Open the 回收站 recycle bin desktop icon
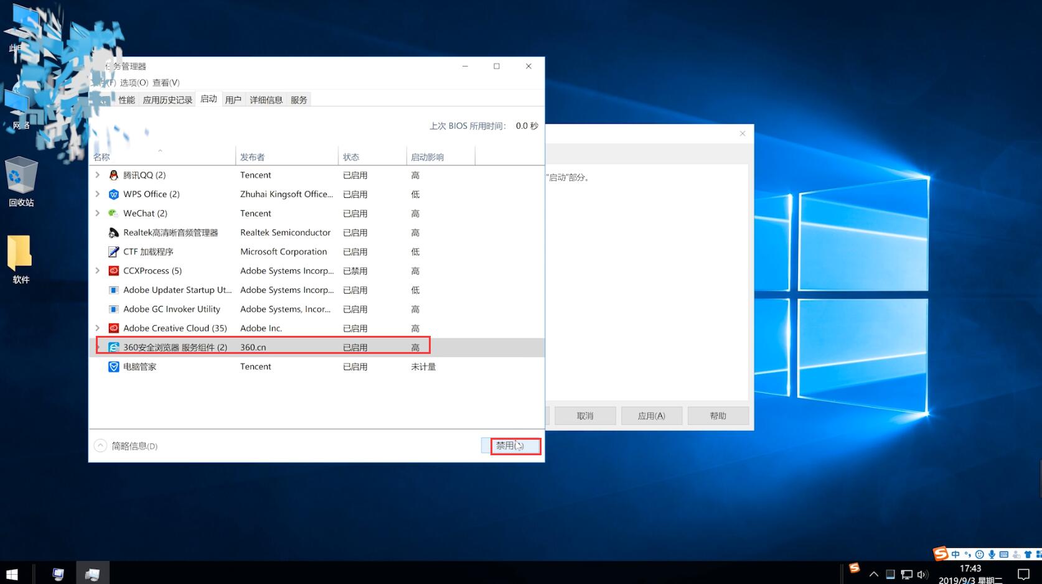The image size is (1042, 584). pyautogui.click(x=21, y=182)
